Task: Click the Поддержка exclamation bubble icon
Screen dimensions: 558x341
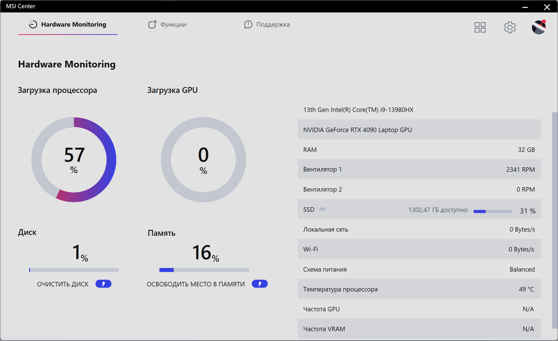Action: 248,25
